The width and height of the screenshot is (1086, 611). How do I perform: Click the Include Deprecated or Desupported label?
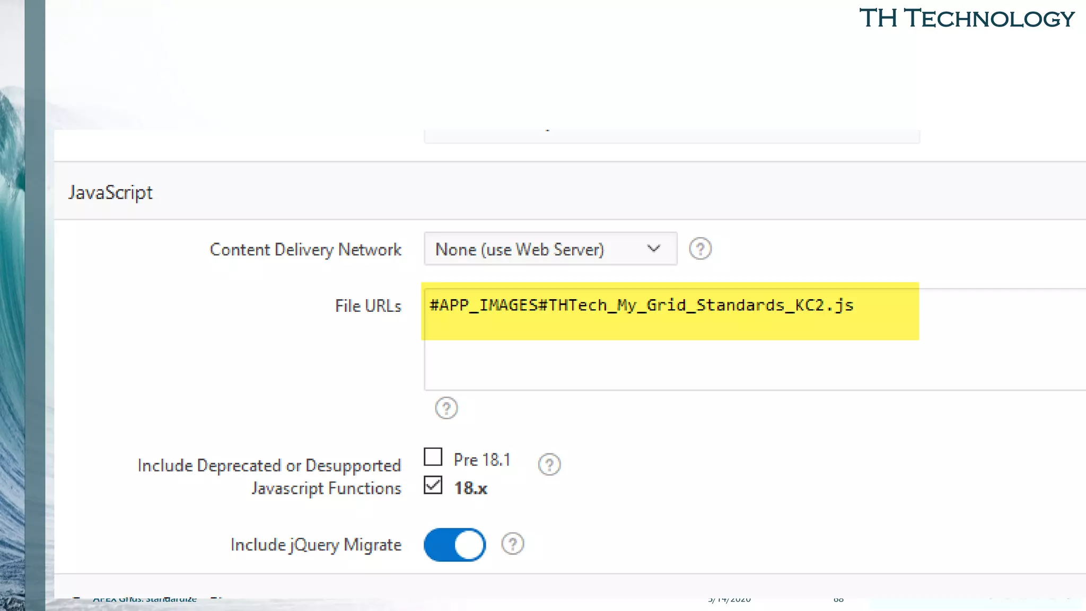click(269, 466)
